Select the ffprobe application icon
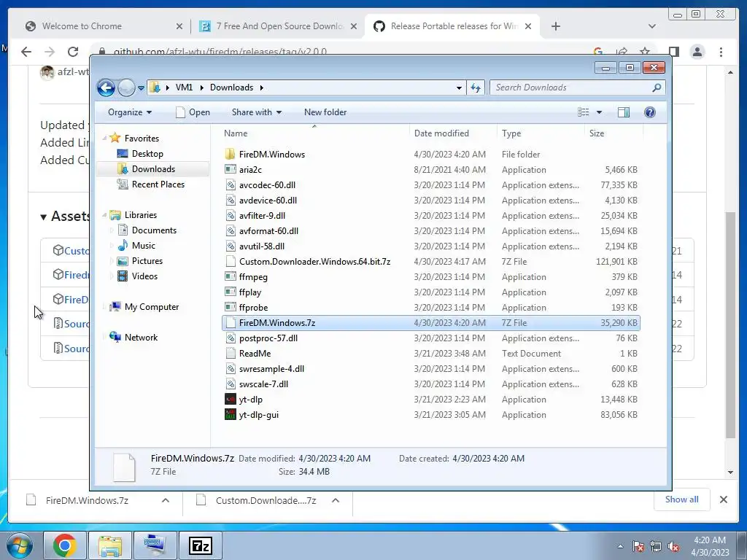Viewport: 747px width, 560px height. [x=230, y=307]
